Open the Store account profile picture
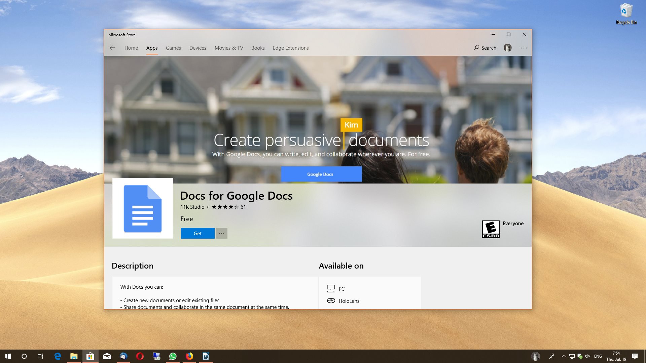Image resolution: width=646 pixels, height=363 pixels. 507,48
